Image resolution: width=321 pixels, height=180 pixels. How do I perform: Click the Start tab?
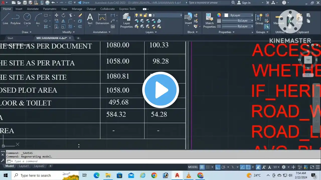(x=10, y=38)
